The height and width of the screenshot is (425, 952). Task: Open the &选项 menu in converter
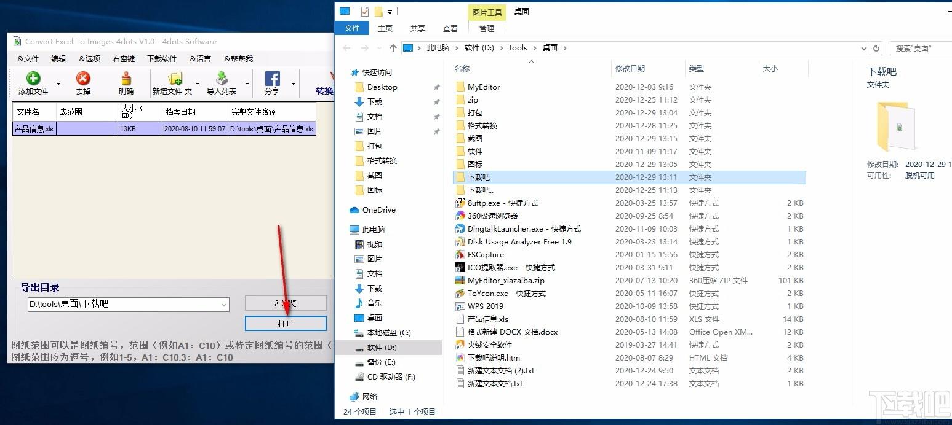(x=89, y=59)
